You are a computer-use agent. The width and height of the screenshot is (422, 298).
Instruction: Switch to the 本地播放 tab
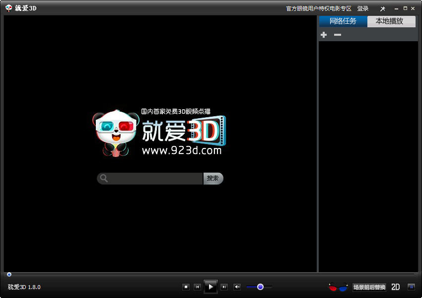tap(391, 21)
